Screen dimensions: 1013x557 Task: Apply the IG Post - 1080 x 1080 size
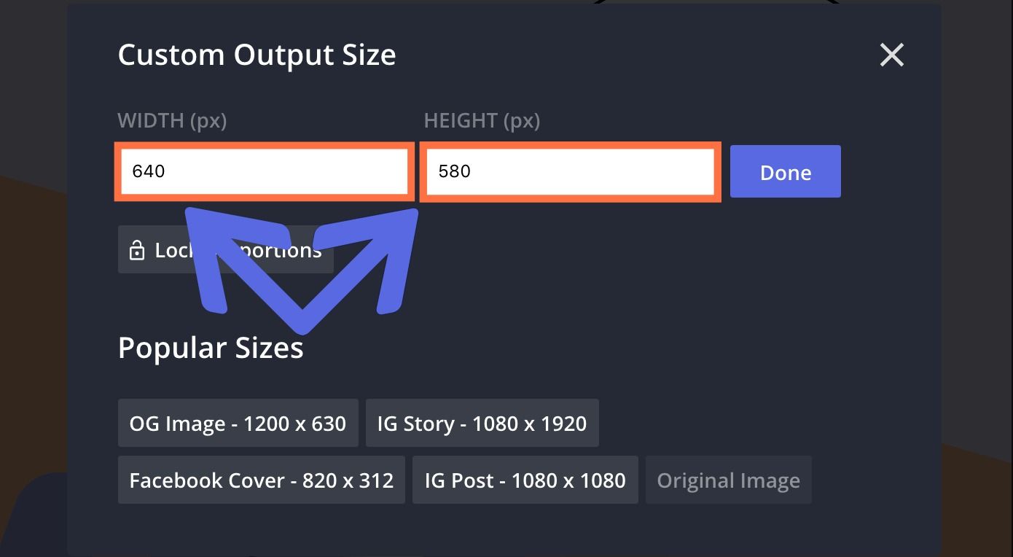(525, 480)
